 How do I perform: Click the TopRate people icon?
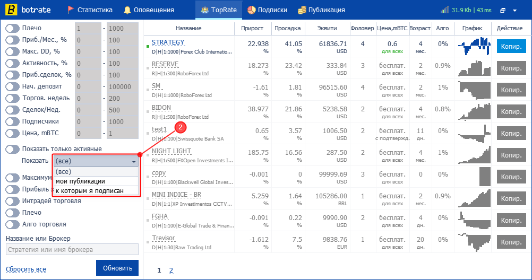(204, 10)
